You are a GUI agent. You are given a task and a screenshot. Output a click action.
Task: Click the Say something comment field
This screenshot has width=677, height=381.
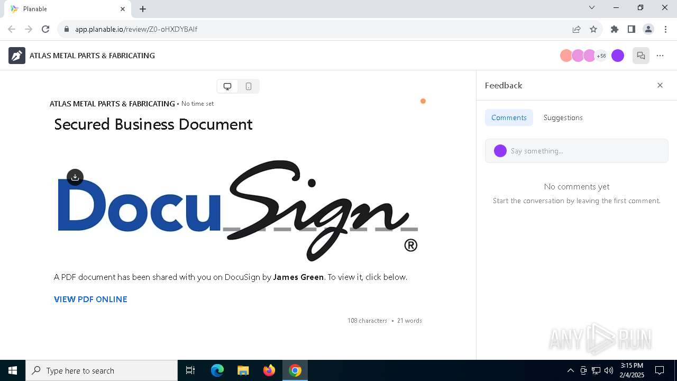click(577, 151)
